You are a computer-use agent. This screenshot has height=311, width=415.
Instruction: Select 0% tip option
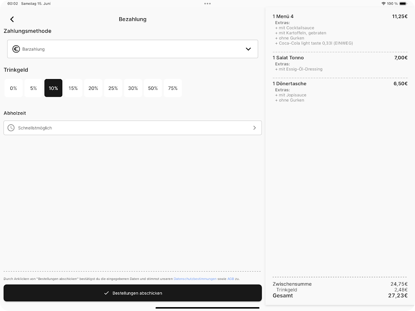tap(13, 88)
